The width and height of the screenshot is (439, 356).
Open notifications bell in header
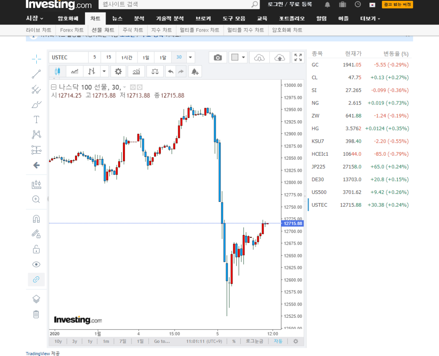coord(327,4)
